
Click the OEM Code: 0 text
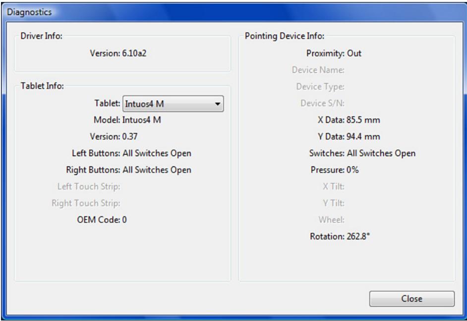point(102,220)
